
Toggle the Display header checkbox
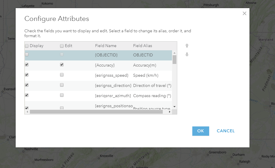point(27,46)
